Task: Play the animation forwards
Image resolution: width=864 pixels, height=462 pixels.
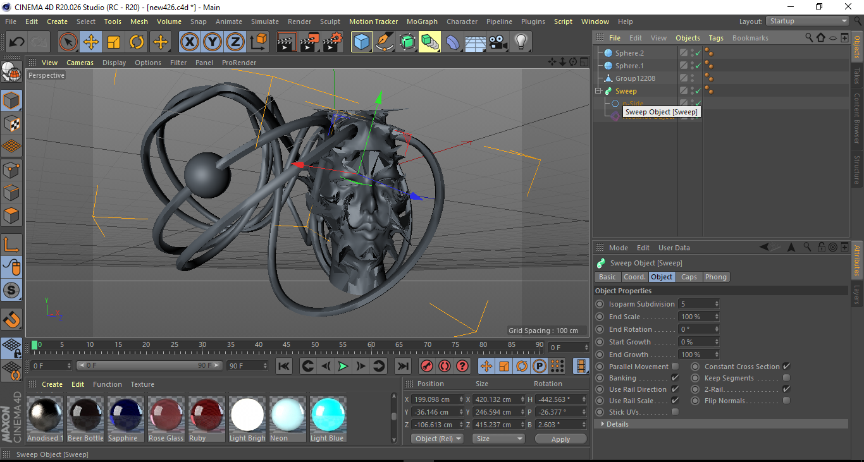Action: [343, 366]
